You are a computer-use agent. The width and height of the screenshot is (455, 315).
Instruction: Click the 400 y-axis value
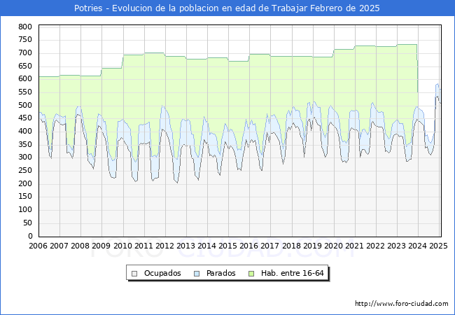click(25, 132)
